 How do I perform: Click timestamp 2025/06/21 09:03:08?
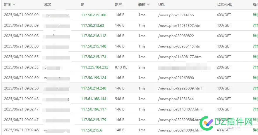click(21, 36)
